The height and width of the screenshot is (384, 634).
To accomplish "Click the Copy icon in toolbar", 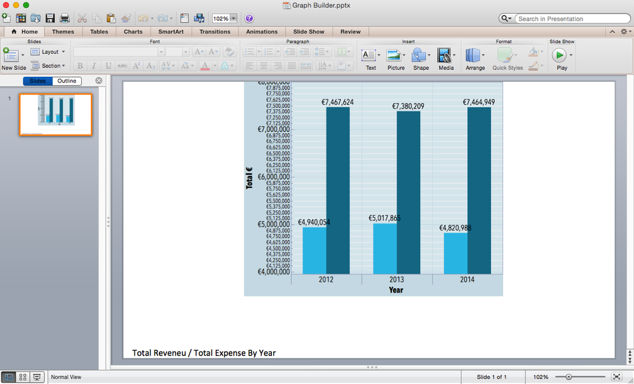I will (x=97, y=18).
